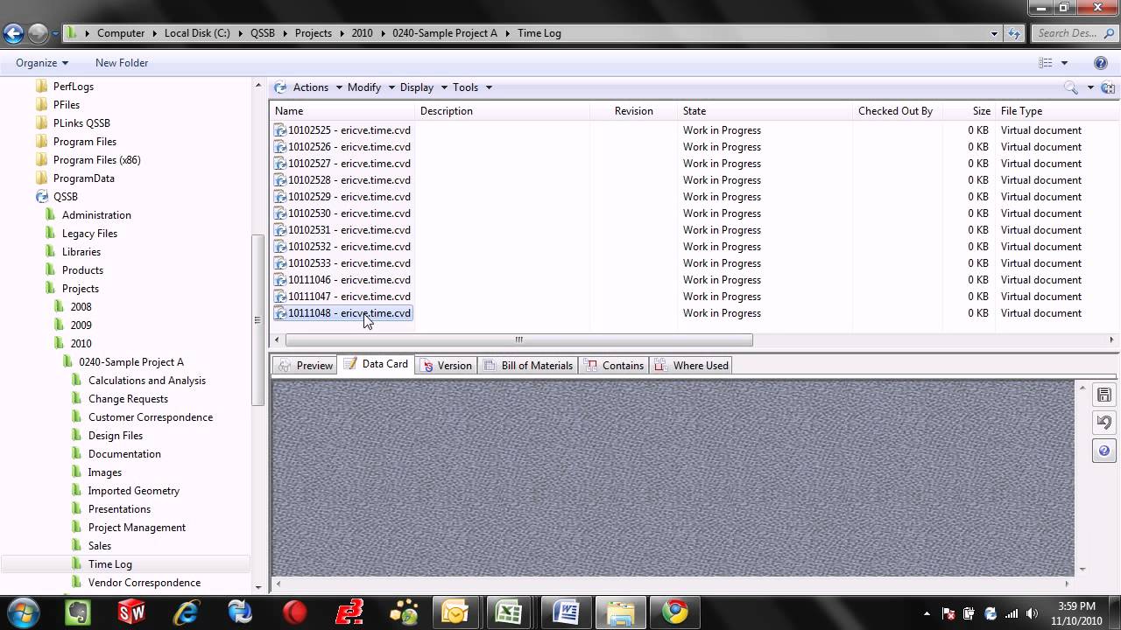Click the clock showing 3:59 PM
The height and width of the screenshot is (630, 1121).
point(1076,605)
